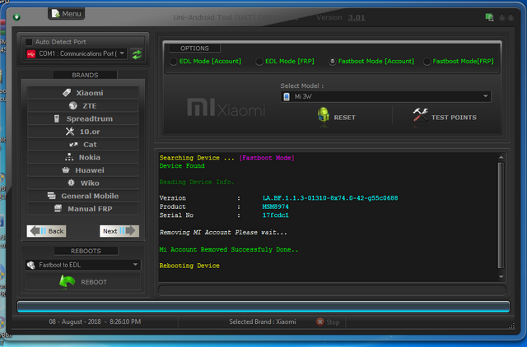Viewport: 527px width, 347px height.
Task: Click the green reboot arrow icon
Action: pyautogui.click(x=67, y=281)
